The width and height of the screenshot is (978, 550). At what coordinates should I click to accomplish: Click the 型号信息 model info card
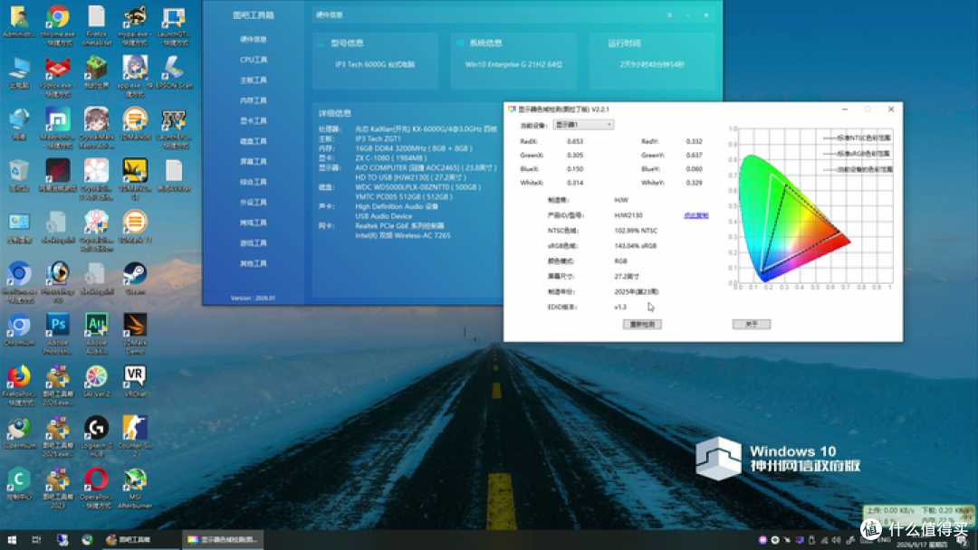coord(376,61)
